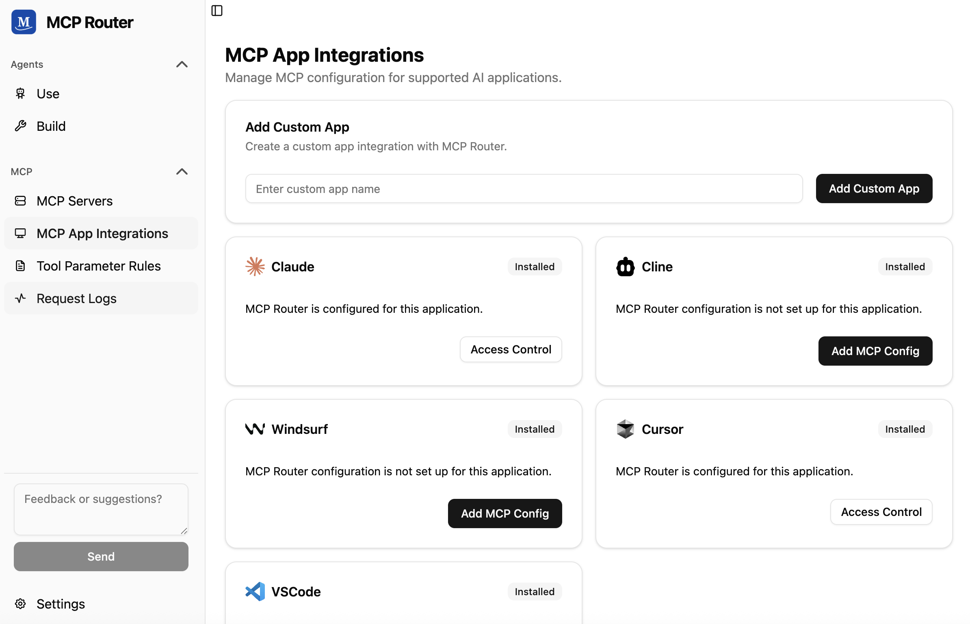The height and width of the screenshot is (624, 970).
Task: Add MCP Config for Windsurf
Action: click(x=504, y=513)
